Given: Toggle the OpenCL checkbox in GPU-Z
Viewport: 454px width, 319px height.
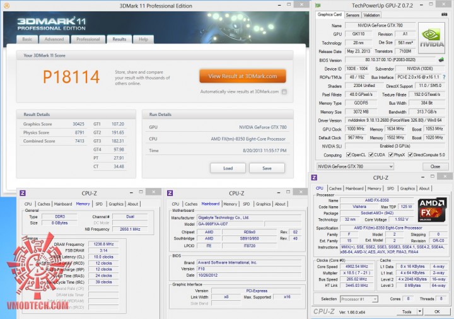Looking at the screenshot, I should 349,155.
